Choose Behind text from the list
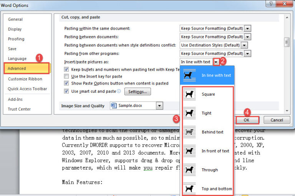The width and height of the screenshot is (295, 196). [208, 132]
